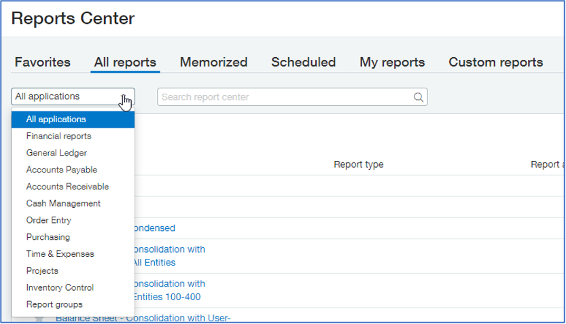Select All applications in dropdown list
The image size is (566, 324).
[x=56, y=120]
